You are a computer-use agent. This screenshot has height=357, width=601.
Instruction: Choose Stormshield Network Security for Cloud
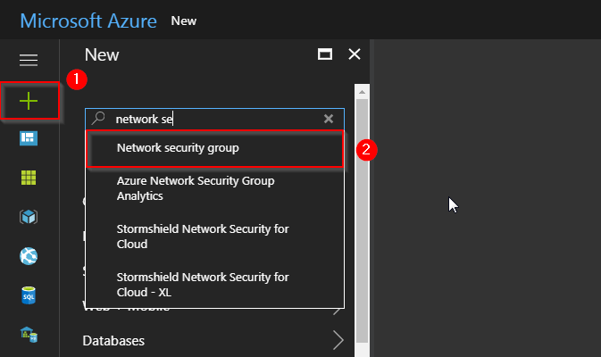pyautogui.click(x=202, y=237)
